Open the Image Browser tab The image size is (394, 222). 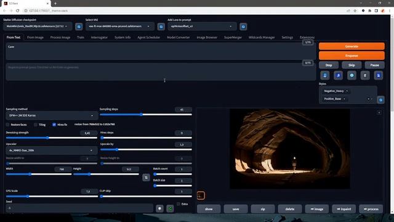[207, 37]
